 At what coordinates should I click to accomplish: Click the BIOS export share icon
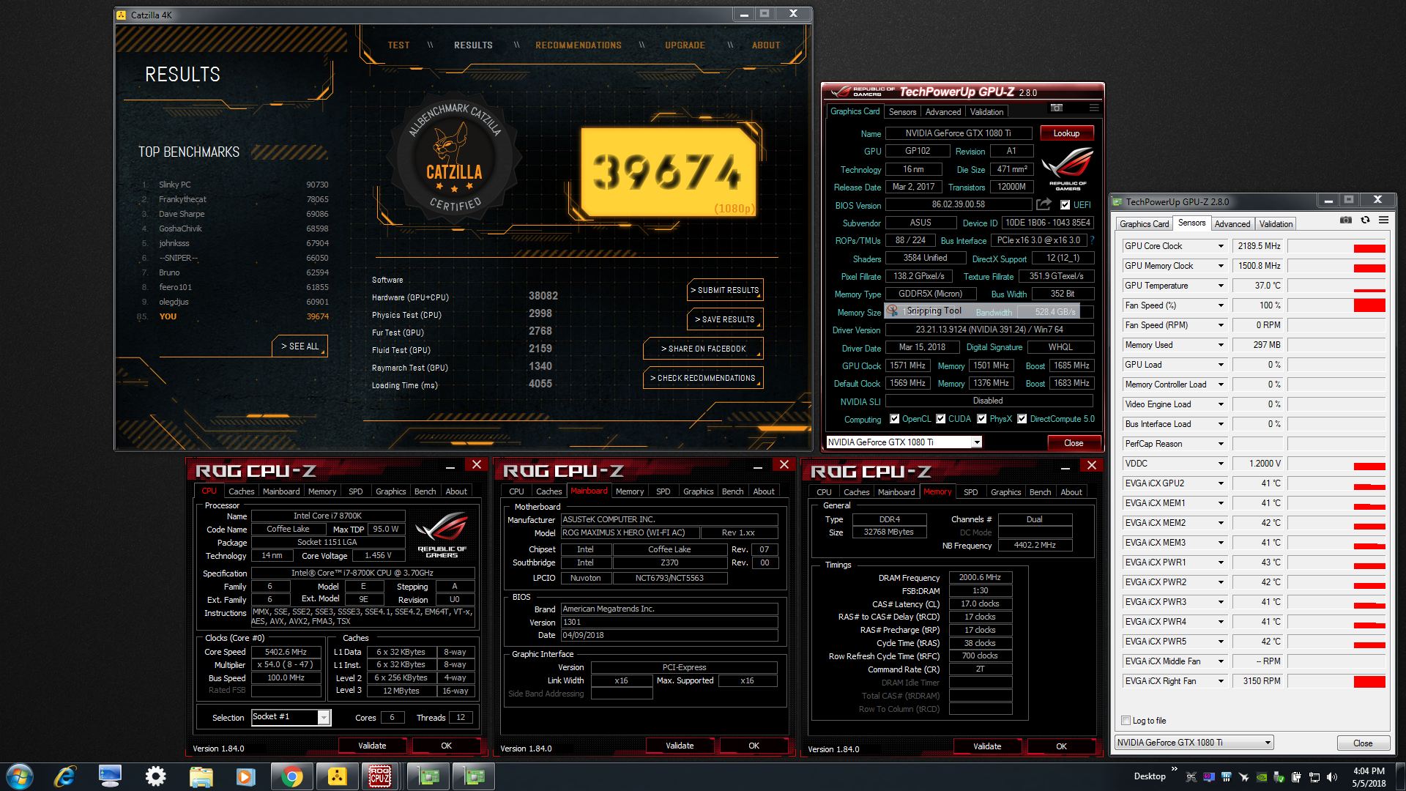tap(1044, 204)
